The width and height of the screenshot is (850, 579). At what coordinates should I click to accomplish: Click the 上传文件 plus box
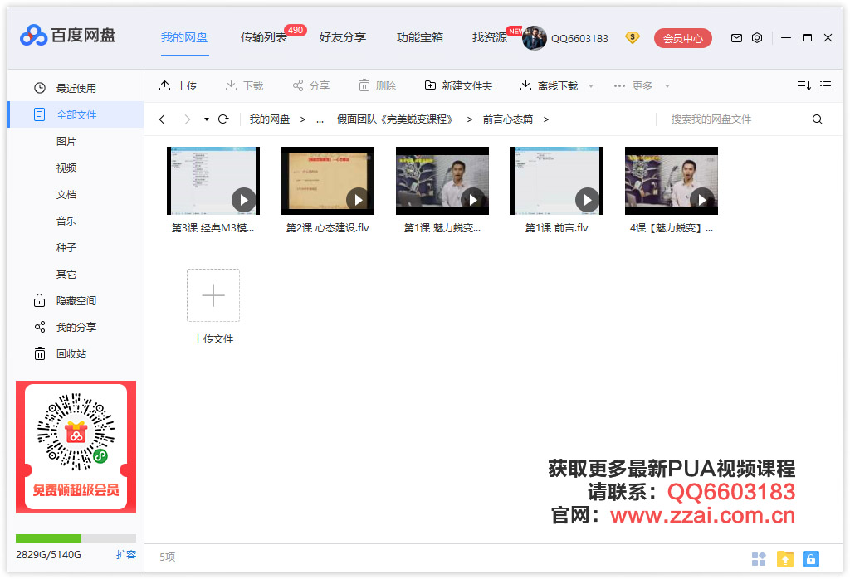coord(213,295)
